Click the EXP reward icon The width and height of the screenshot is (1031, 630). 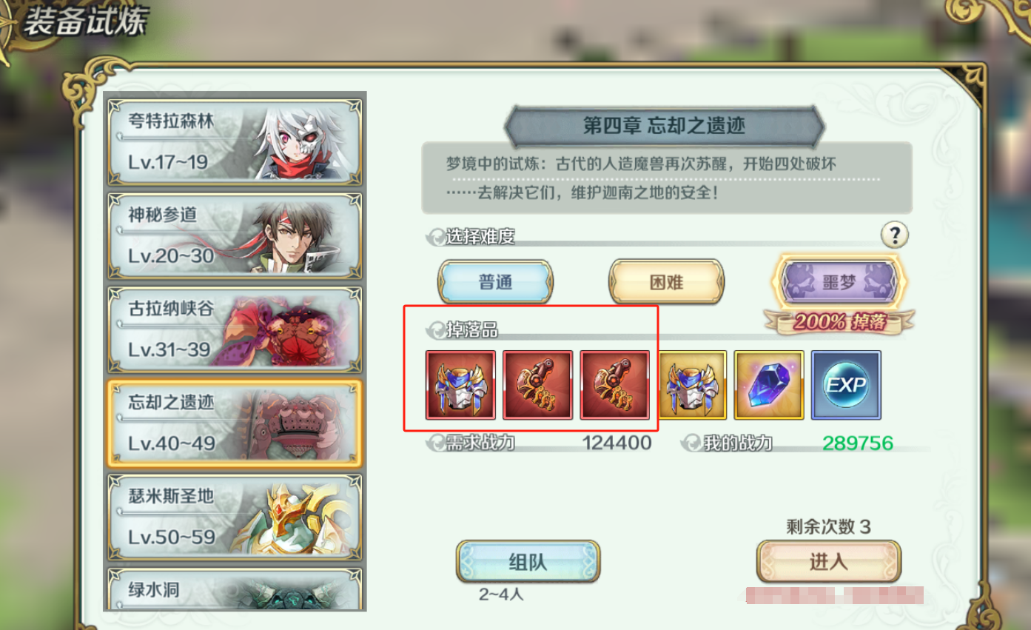coord(846,386)
